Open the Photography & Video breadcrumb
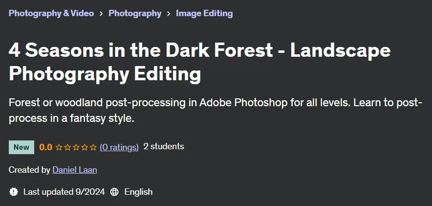This screenshot has width=432, height=206. click(51, 13)
